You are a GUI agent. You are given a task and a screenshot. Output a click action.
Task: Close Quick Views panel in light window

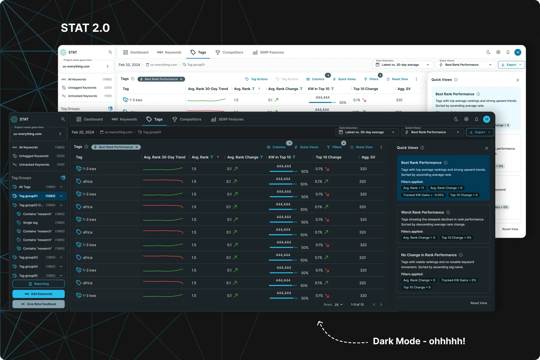coord(518,80)
